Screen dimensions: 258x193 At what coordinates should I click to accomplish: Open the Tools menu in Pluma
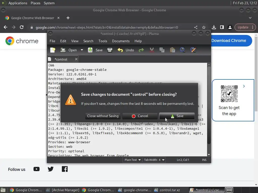pyautogui.click(x=103, y=41)
